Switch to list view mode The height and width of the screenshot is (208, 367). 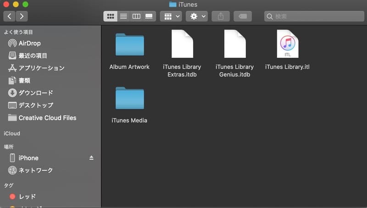click(123, 16)
